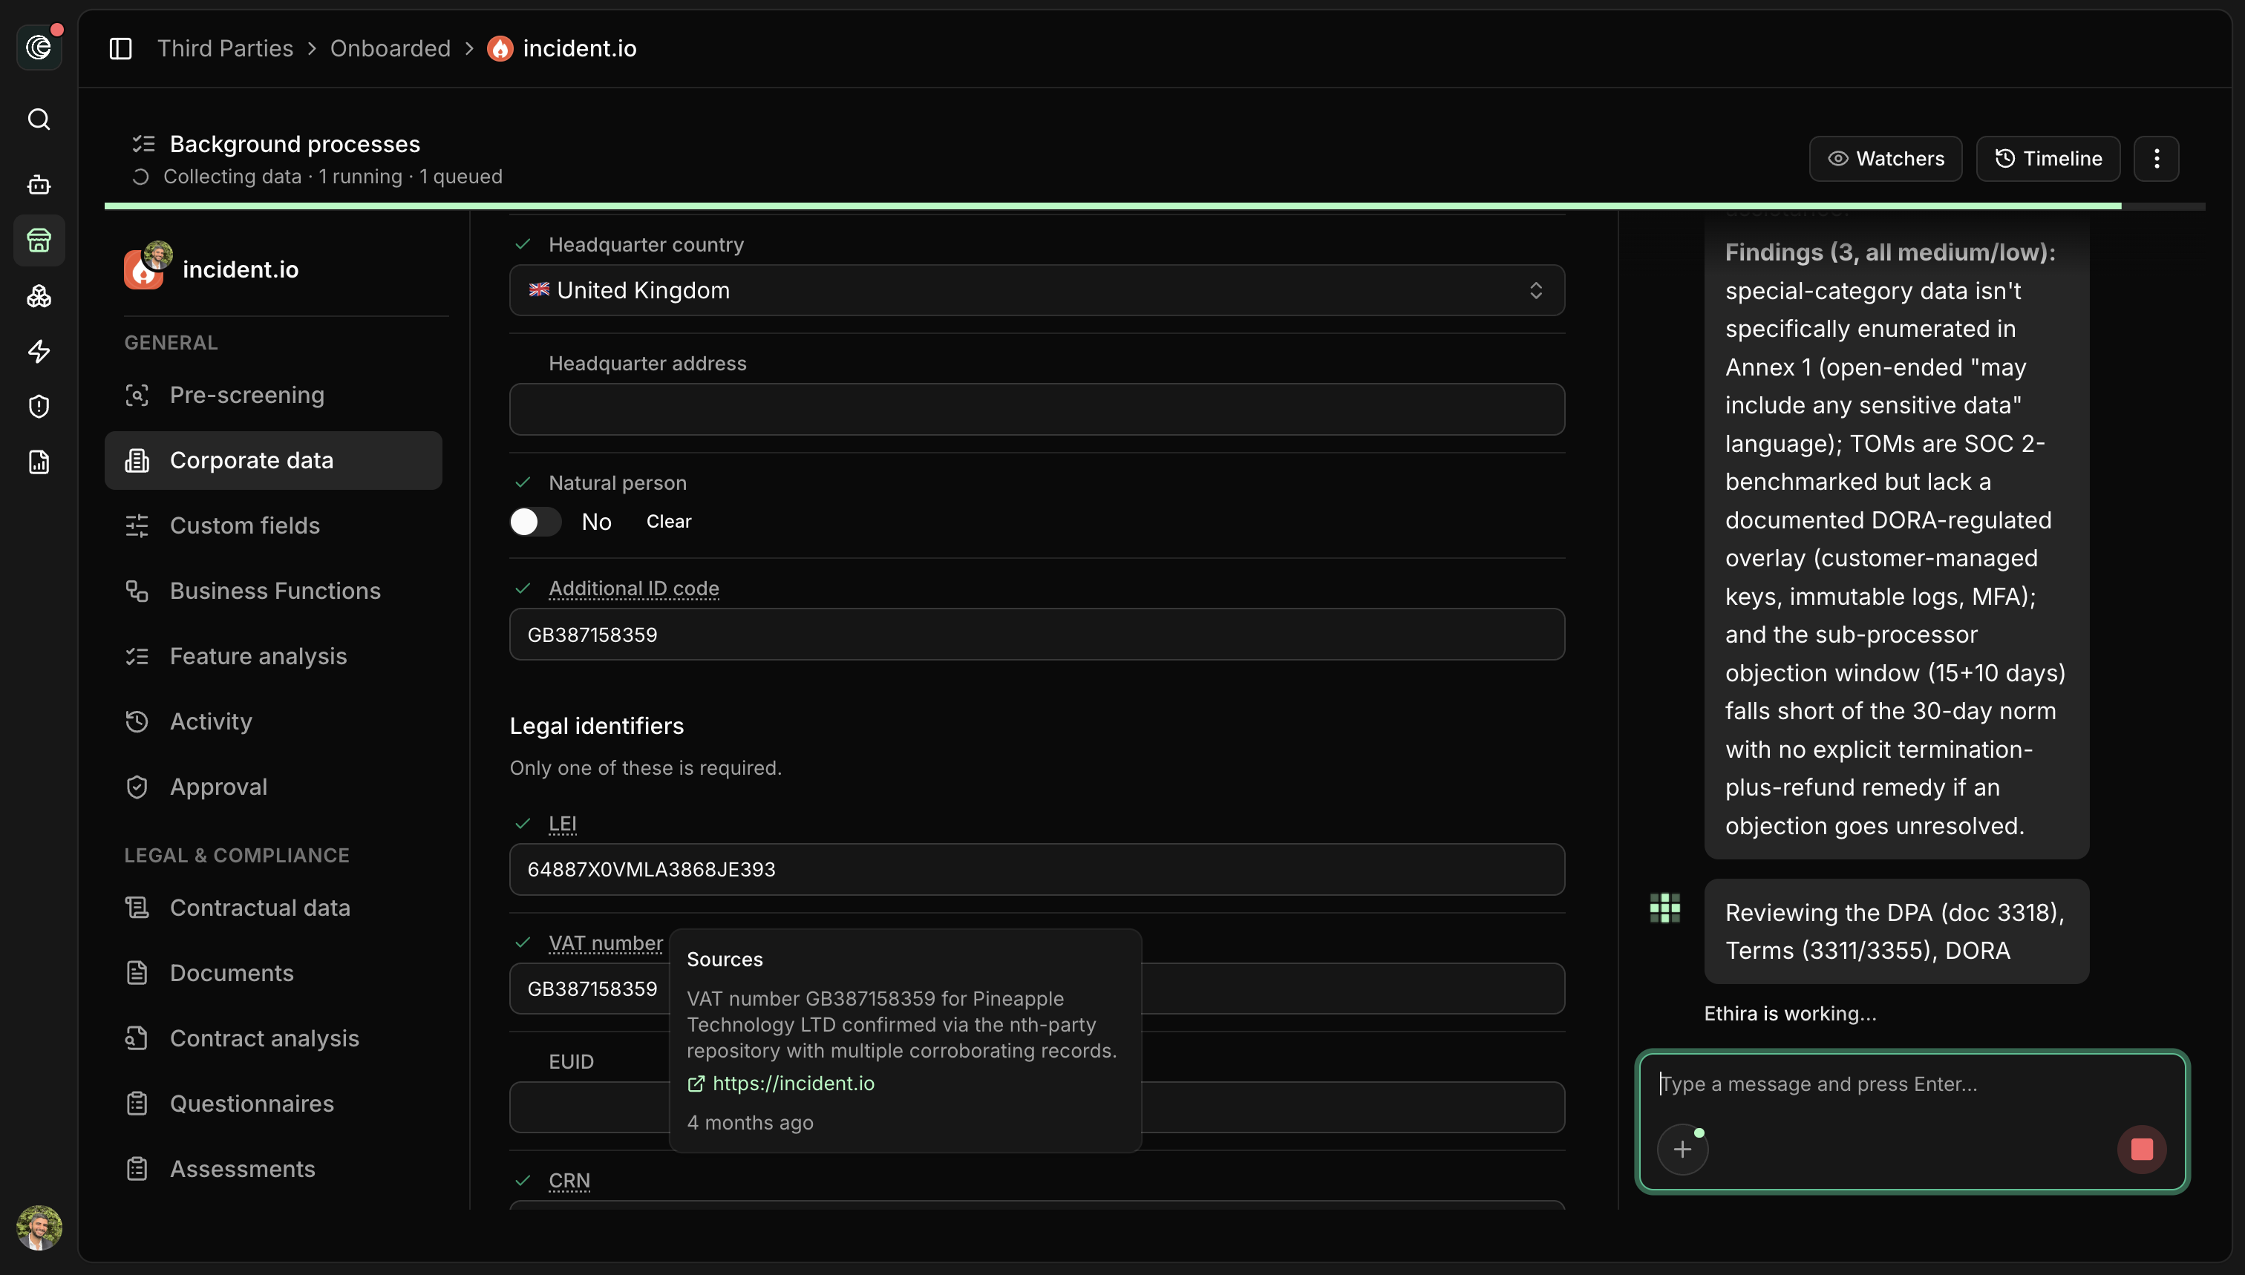
Task: Open the Approval section
Action: pos(272,787)
